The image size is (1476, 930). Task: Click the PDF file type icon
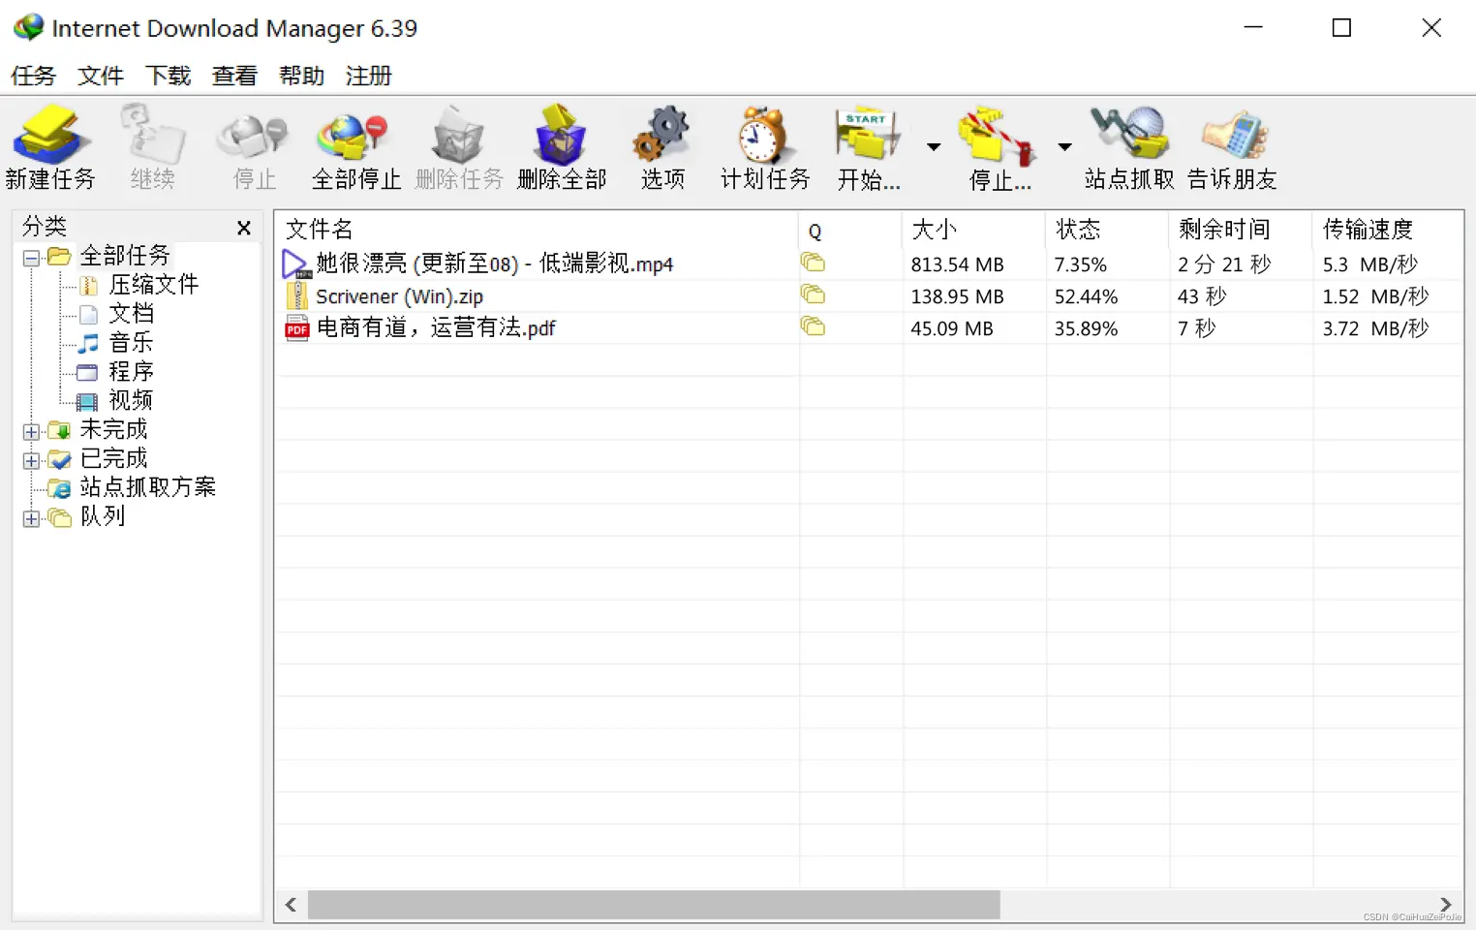296,327
